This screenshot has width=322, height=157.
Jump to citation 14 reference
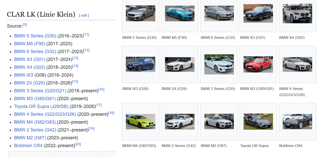tap(75, 66)
